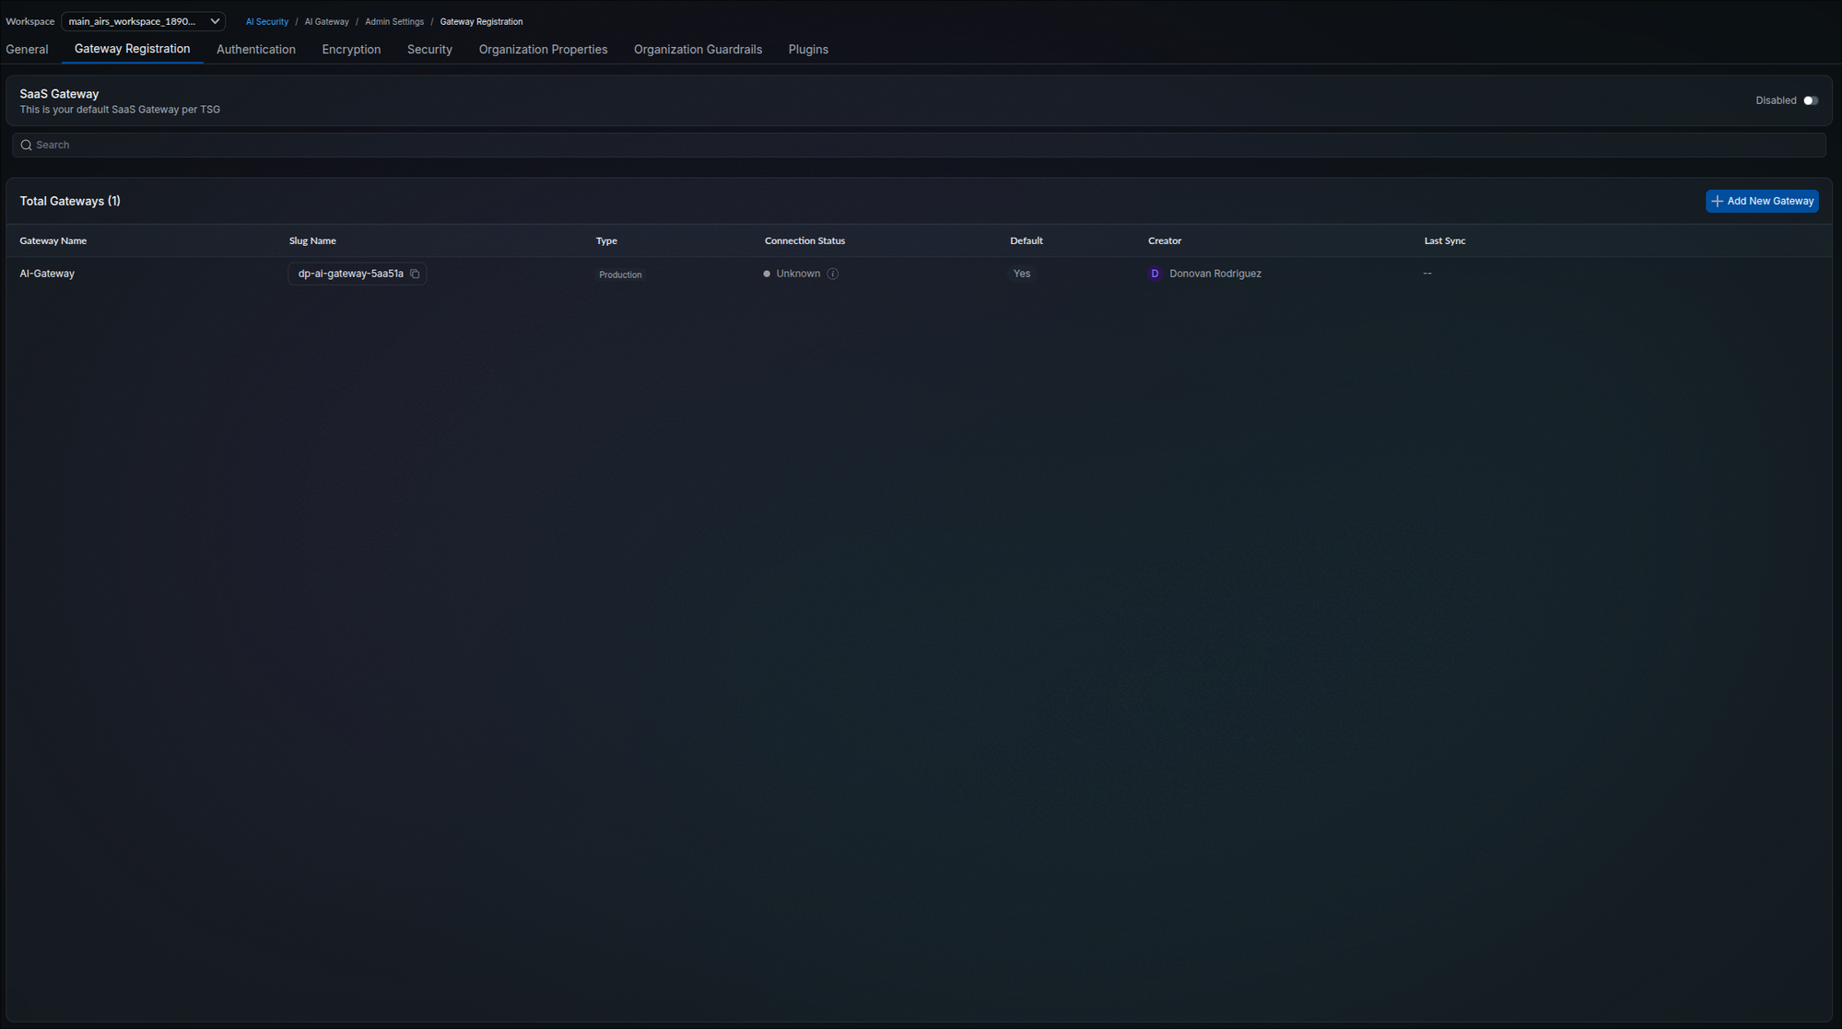Open the Organization Guardrails tab
The height and width of the screenshot is (1029, 1842).
(698, 50)
